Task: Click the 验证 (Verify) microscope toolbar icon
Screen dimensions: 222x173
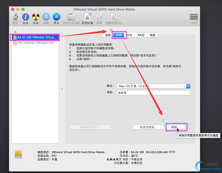Action: point(15,17)
